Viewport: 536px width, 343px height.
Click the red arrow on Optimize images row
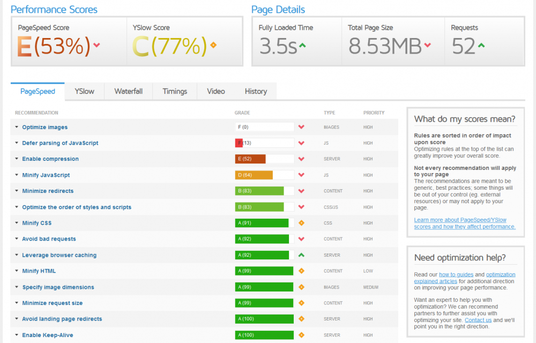301,127
